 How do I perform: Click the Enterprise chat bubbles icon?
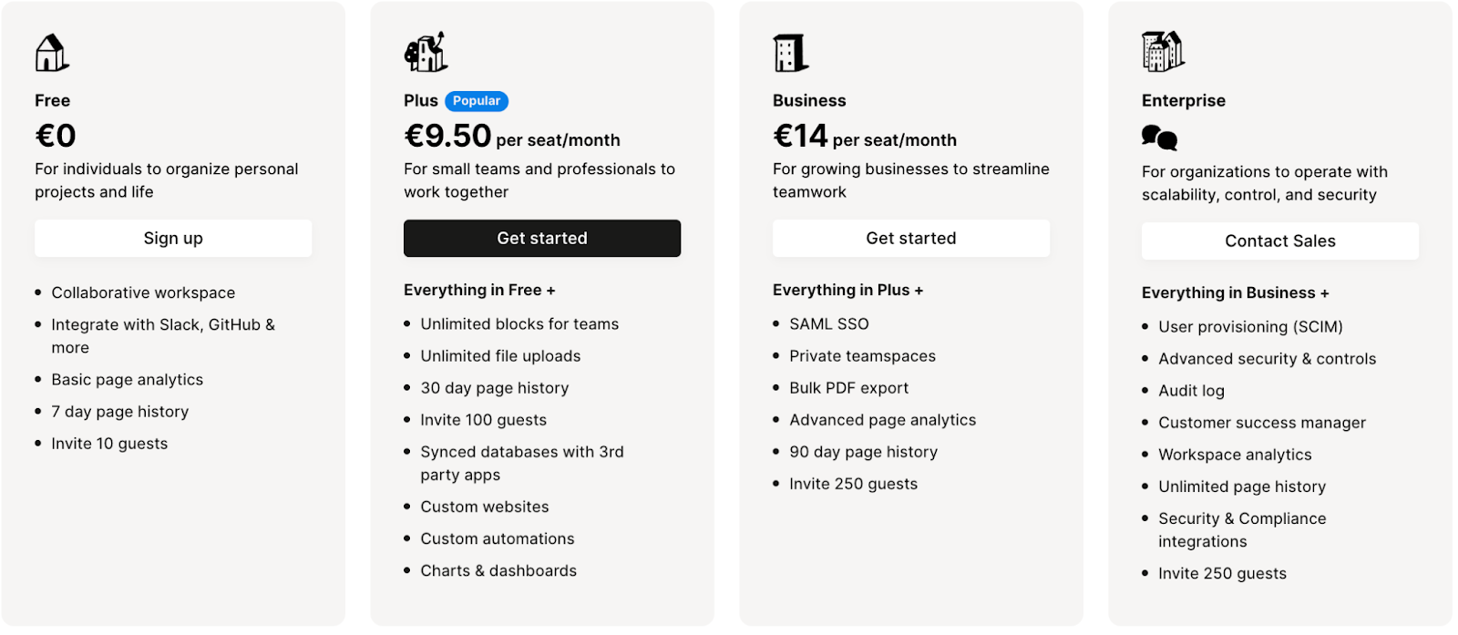click(x=1159, y=138)
